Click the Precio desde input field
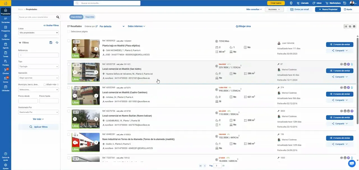This screenshot has height=170, width=359. point(28,101)
